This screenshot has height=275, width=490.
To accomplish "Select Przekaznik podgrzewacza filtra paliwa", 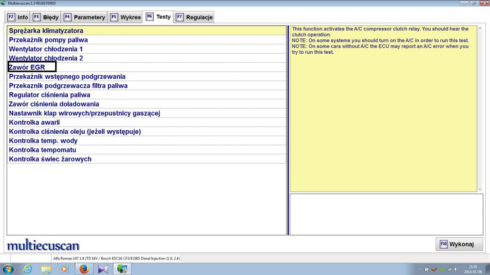I will (x=146, y=86).
